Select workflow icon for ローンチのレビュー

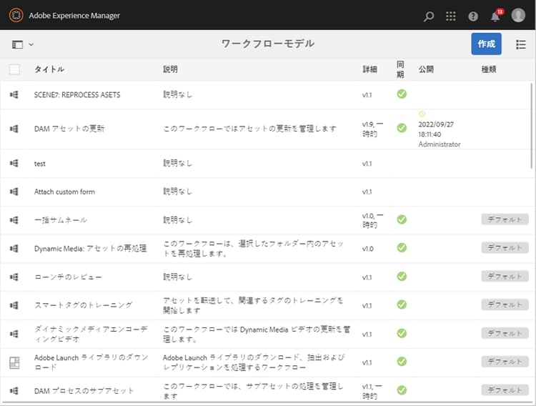pos(14,277)
